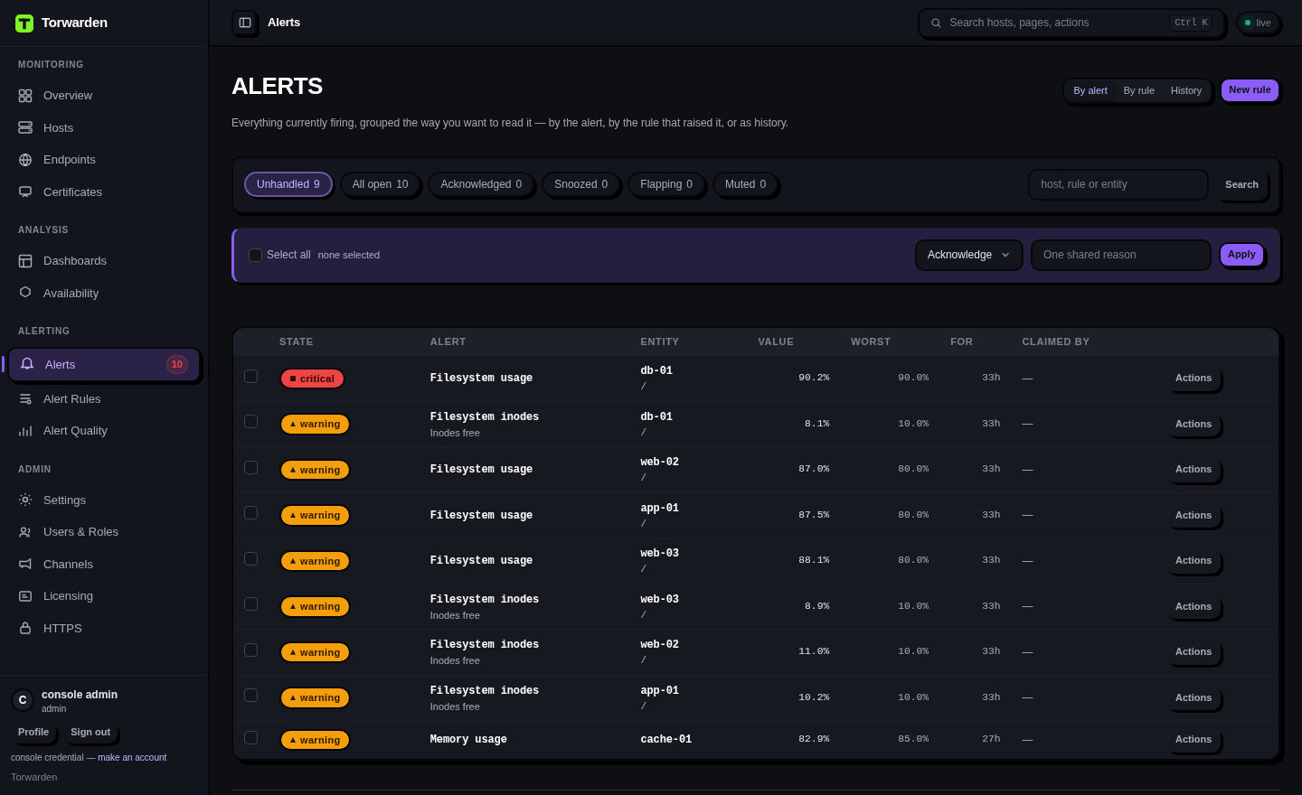This screenshot has height=795, width=1302.
Task: Check the web-03 Filesystem inodes row checkbox
Action: 251,604
